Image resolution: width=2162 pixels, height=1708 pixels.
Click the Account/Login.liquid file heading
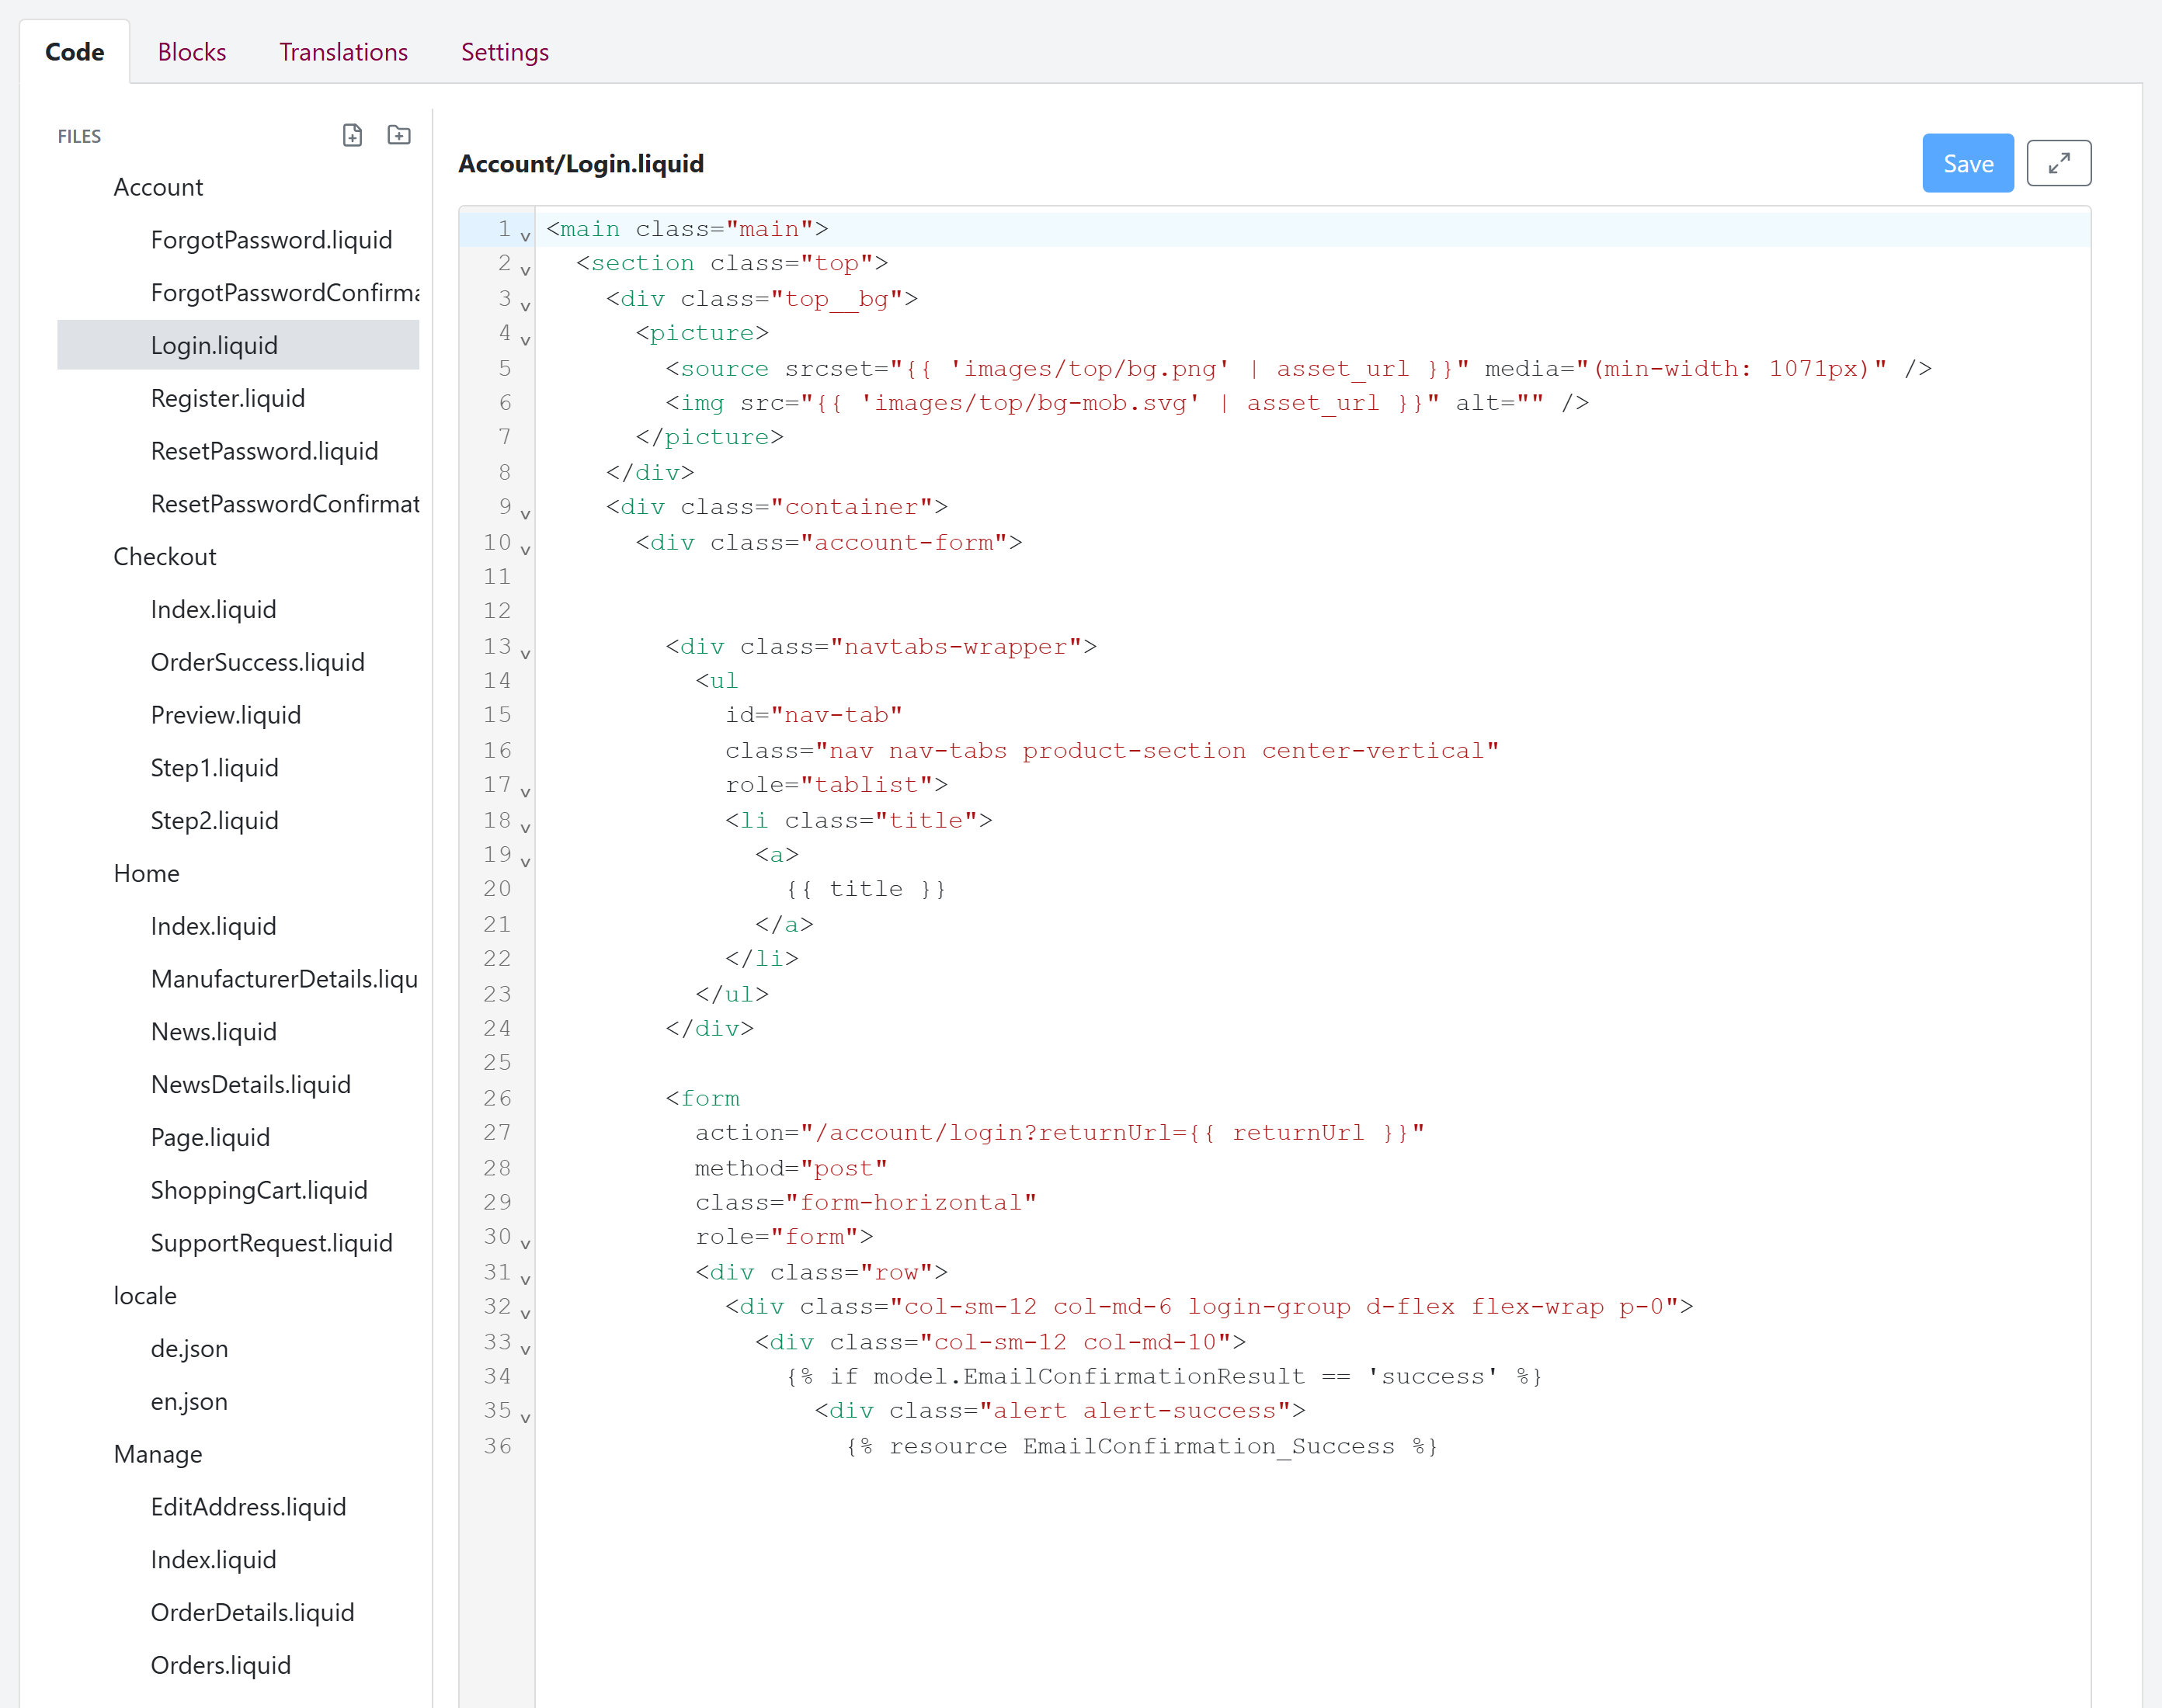point(581,164)
